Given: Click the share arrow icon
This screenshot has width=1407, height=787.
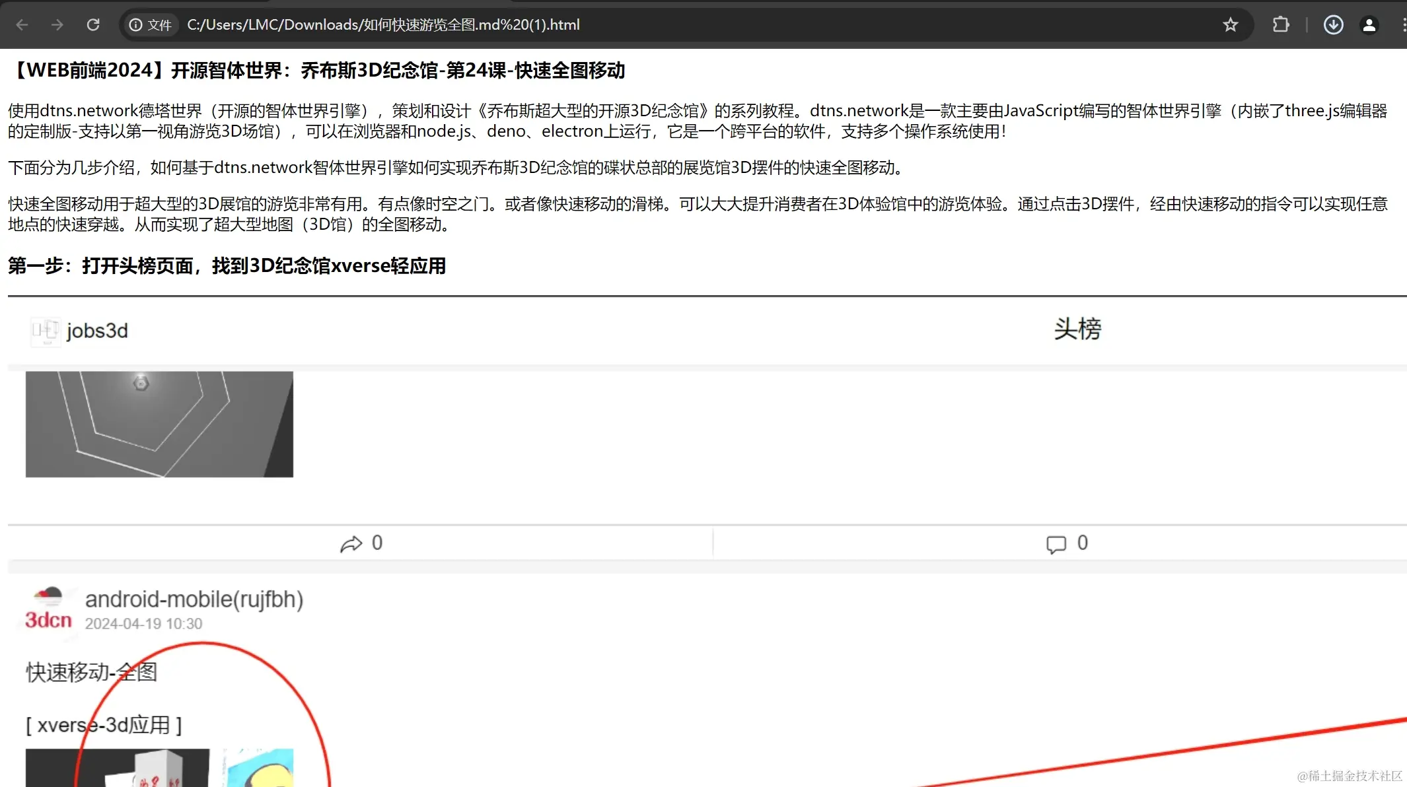Looking at the screenshot, I should pos(351,543).
